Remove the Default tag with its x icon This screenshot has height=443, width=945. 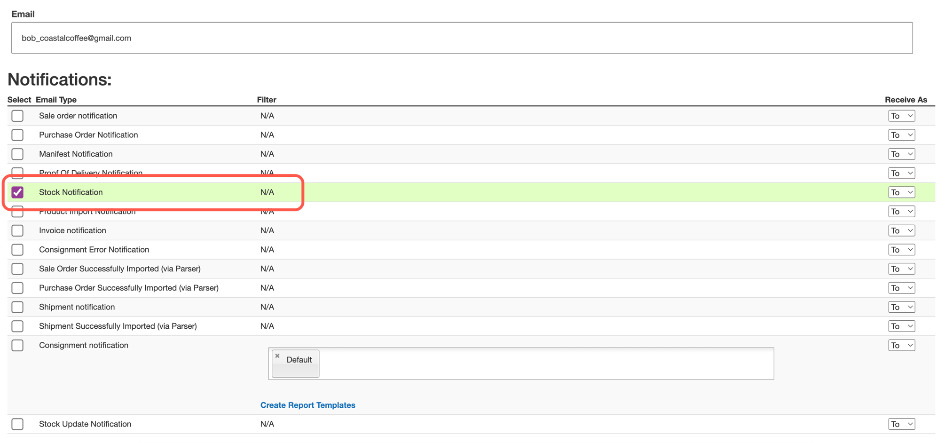tap(277, 356)
